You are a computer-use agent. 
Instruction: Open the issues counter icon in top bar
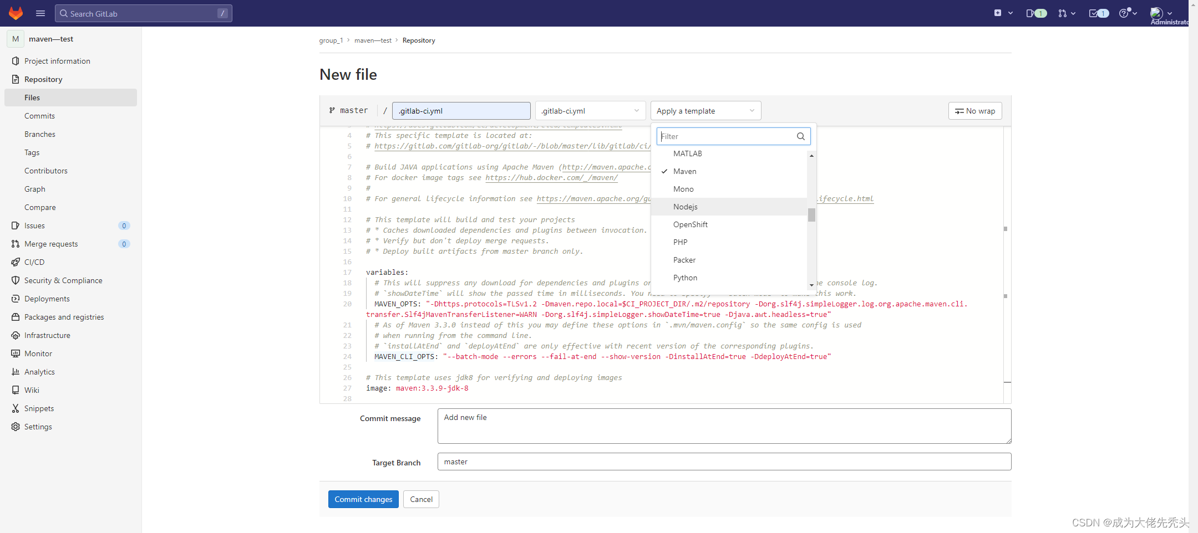(1036, 13)
